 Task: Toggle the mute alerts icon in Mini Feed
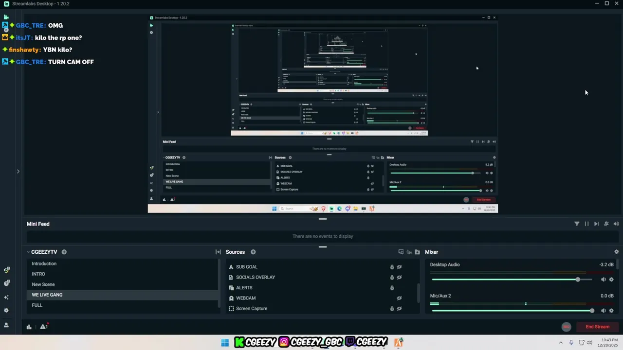606,224
